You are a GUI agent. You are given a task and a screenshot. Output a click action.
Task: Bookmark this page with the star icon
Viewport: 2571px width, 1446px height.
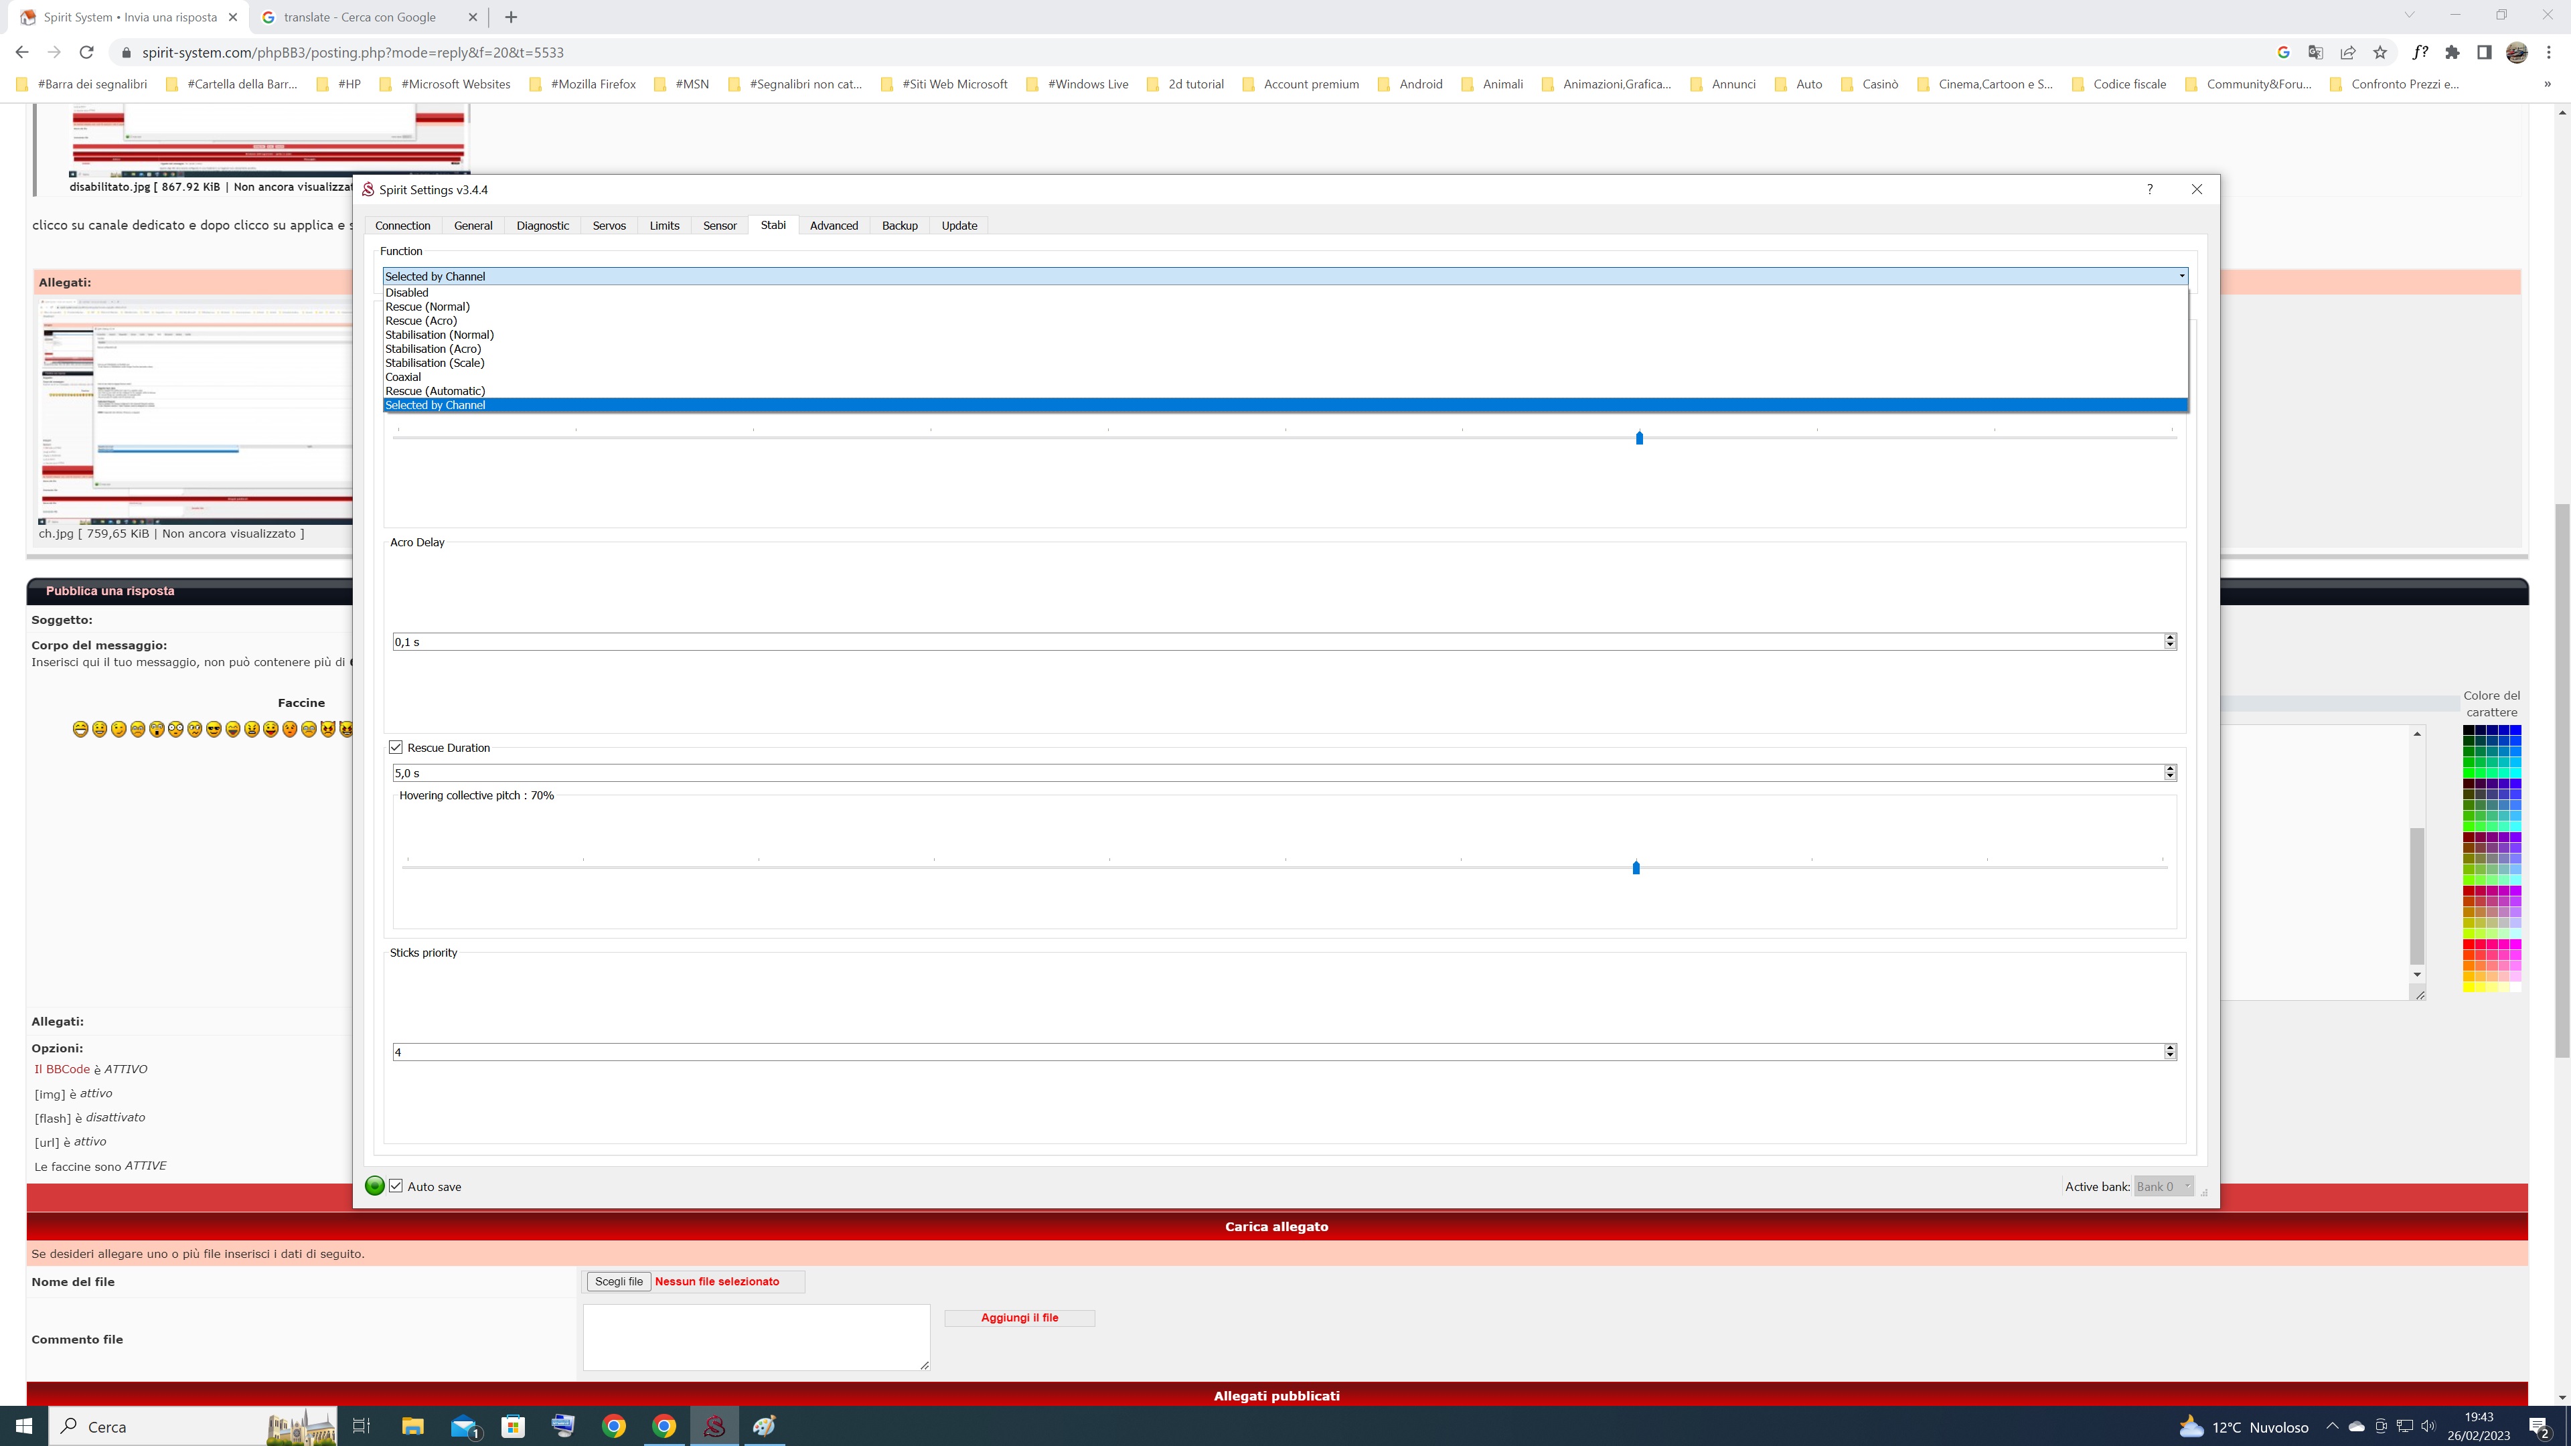(x=2380, y=52)
